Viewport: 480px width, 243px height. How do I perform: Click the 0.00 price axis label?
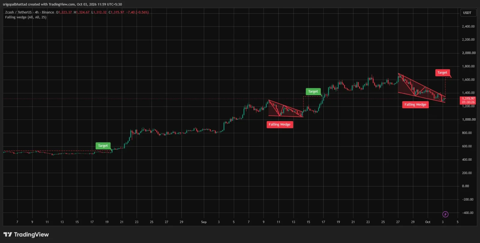[465, 186]
